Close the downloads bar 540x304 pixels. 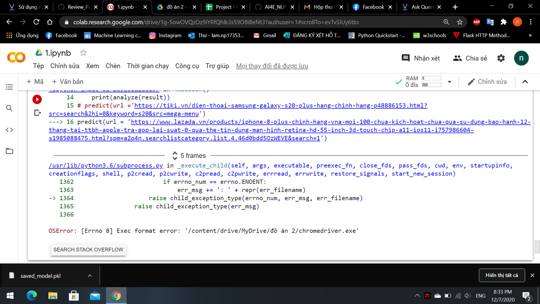[532, 275]
